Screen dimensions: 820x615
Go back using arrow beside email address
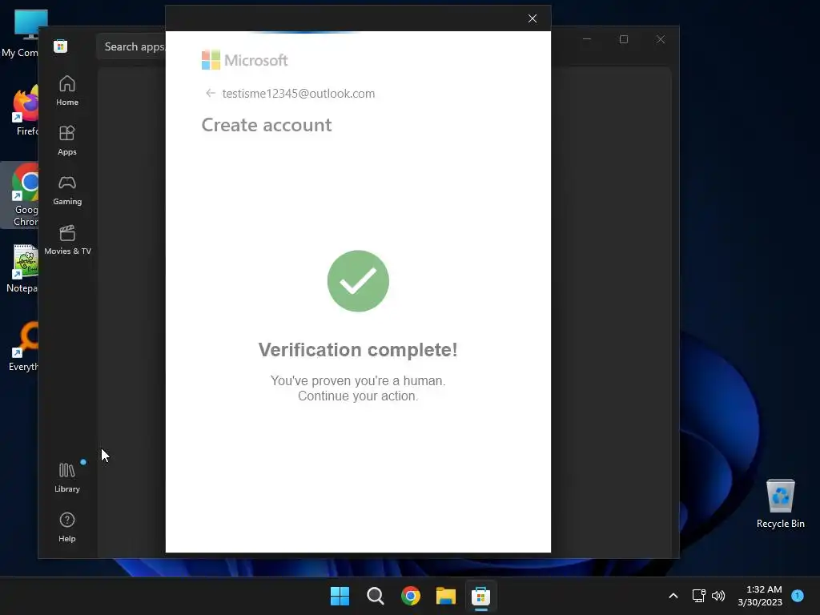pyautogui.click(x=211, y=93)
